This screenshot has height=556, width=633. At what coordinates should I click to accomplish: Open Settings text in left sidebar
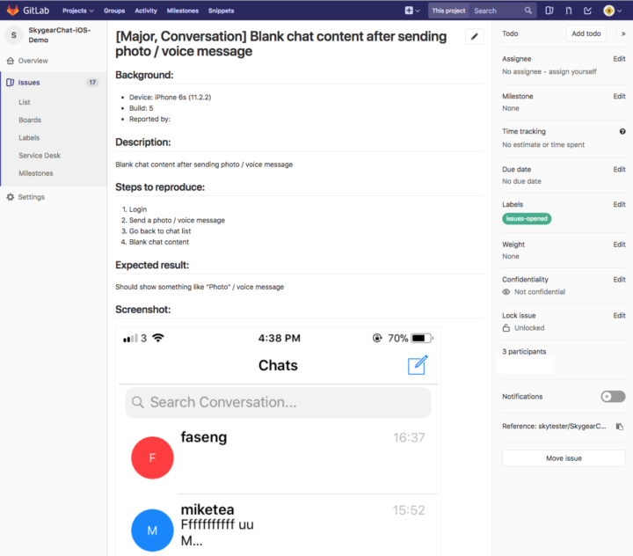click(32, 197)
